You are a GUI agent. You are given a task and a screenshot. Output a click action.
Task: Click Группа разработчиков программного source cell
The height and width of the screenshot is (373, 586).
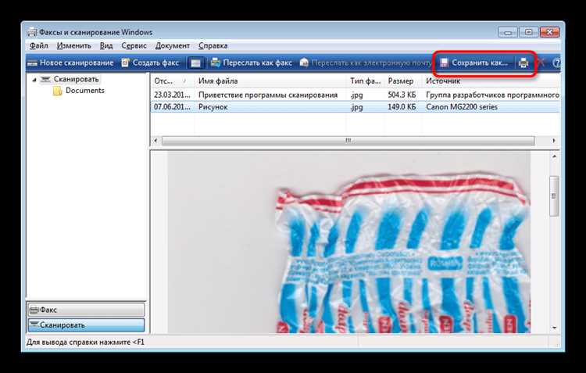tap(492, 95)
